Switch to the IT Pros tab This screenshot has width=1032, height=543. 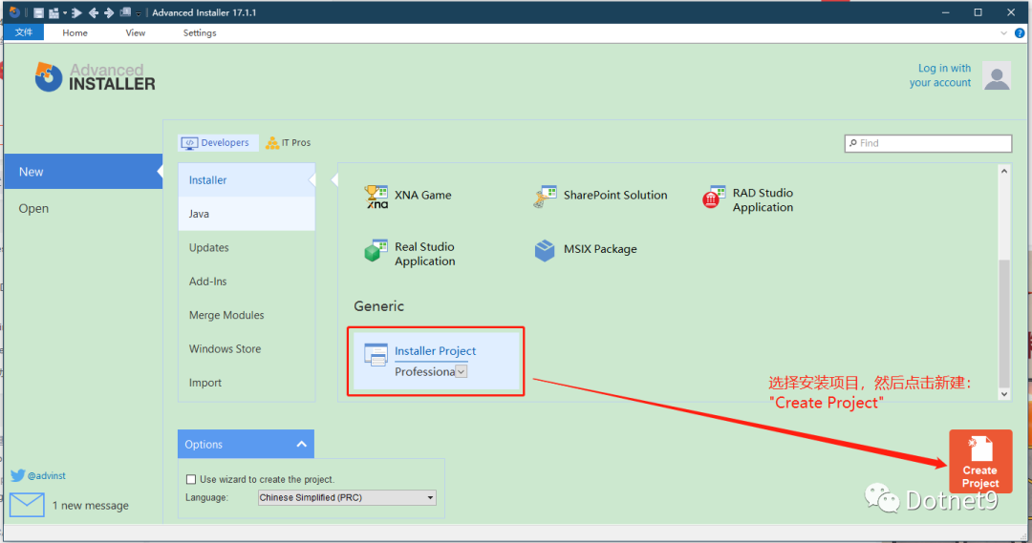(289, 142)
